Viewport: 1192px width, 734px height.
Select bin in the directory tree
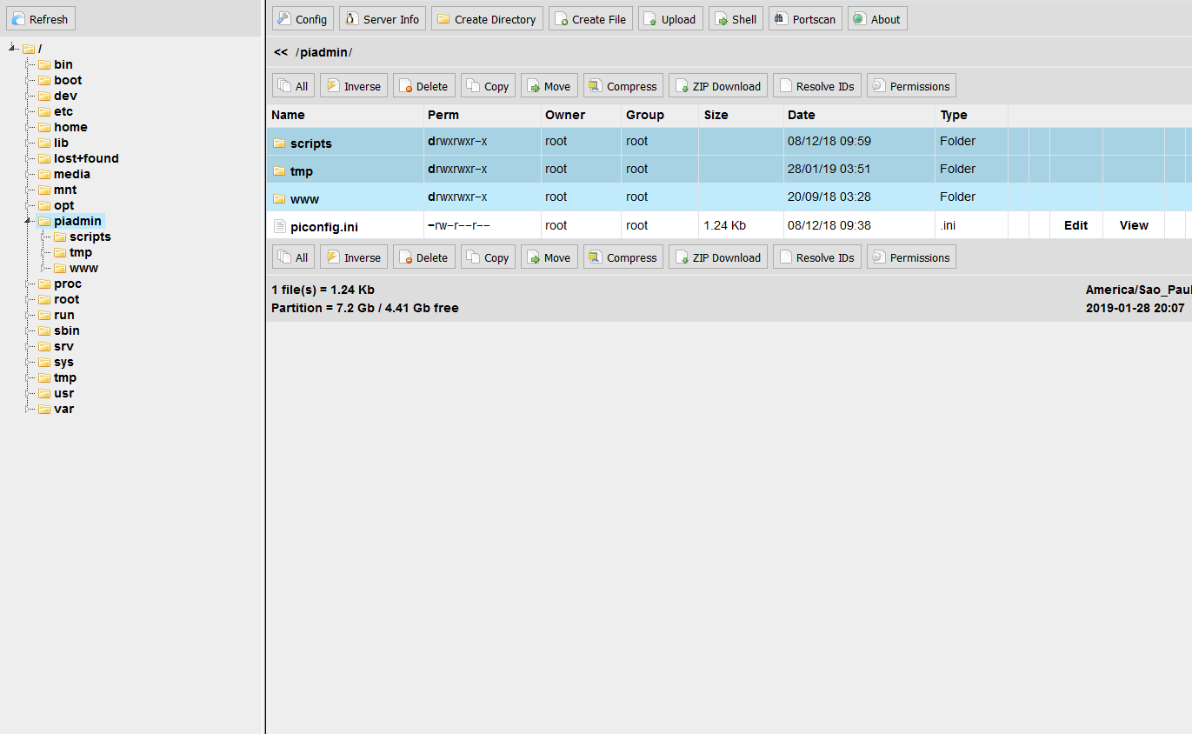click(63, 64)
